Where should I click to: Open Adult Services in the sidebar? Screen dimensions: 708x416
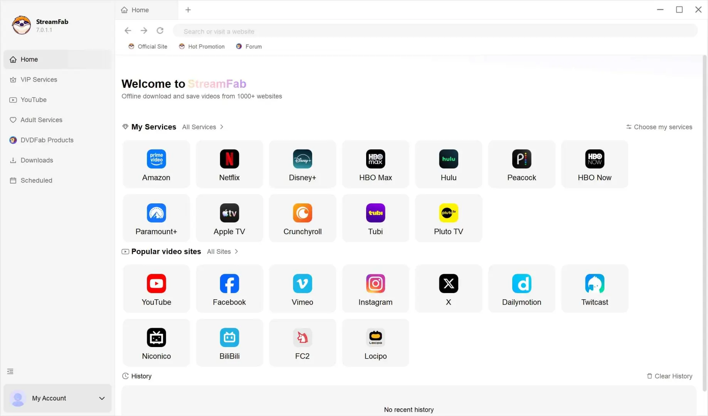pos(58,120)
